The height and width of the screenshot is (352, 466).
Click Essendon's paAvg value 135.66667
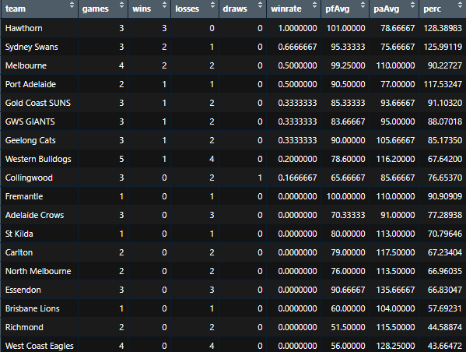(395, 290)
